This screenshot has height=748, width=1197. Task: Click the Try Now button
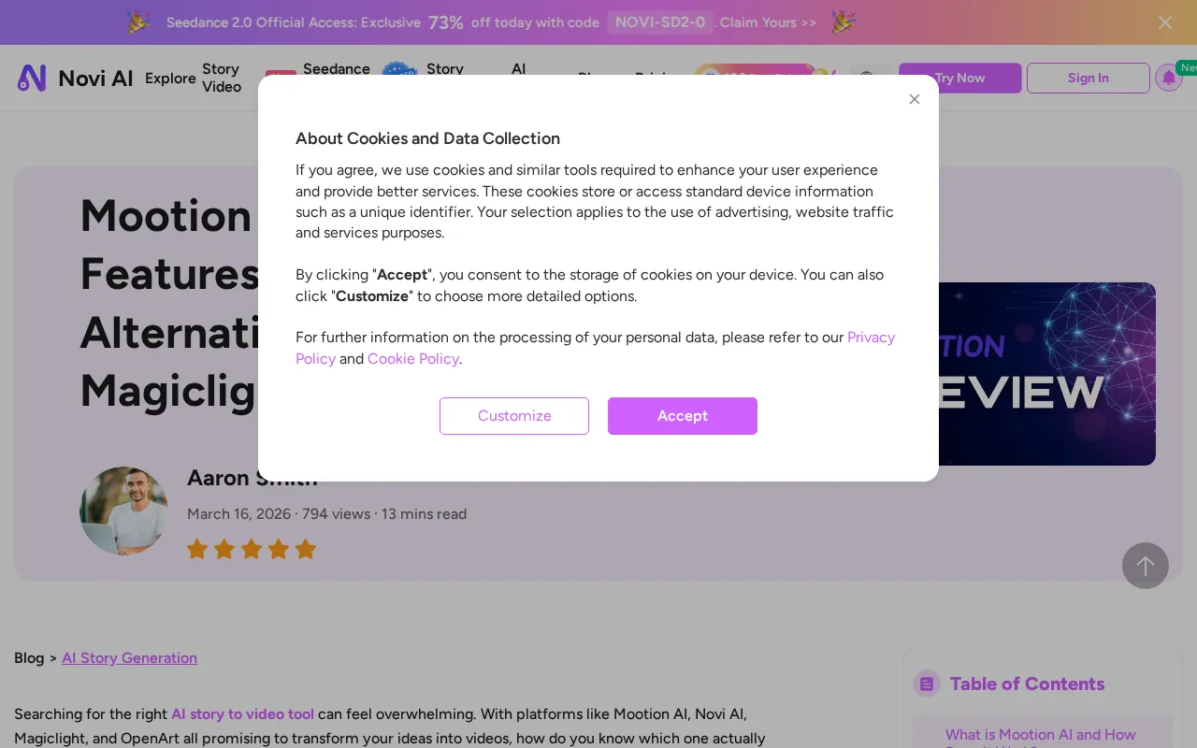pyautogui.click(x=960, y=79)
